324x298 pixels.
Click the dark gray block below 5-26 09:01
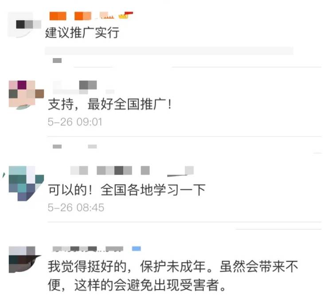tap(57, 146)
